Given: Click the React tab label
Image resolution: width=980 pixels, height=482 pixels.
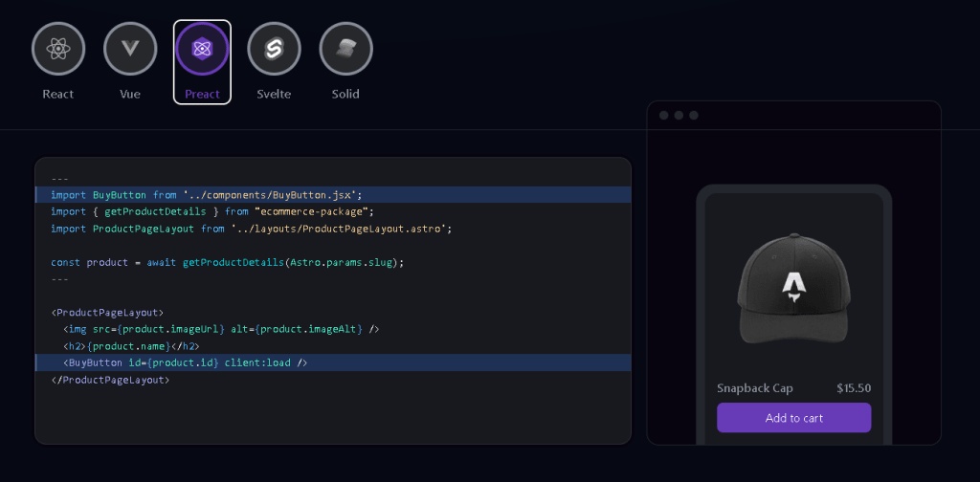Looking at the screenshot, I should point(58,95).
